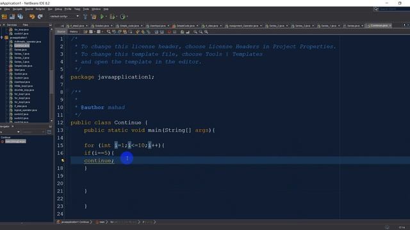The width and height of the screenshot is (410, 230).
Task: Open the Navigate menu
Action: pyautogui.click(x=17, y=9)
